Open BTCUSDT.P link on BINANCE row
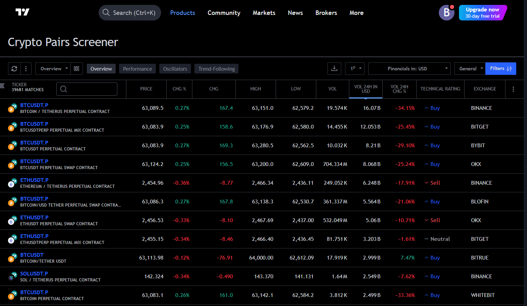The image size is (527, 306). tap(34, 105)
